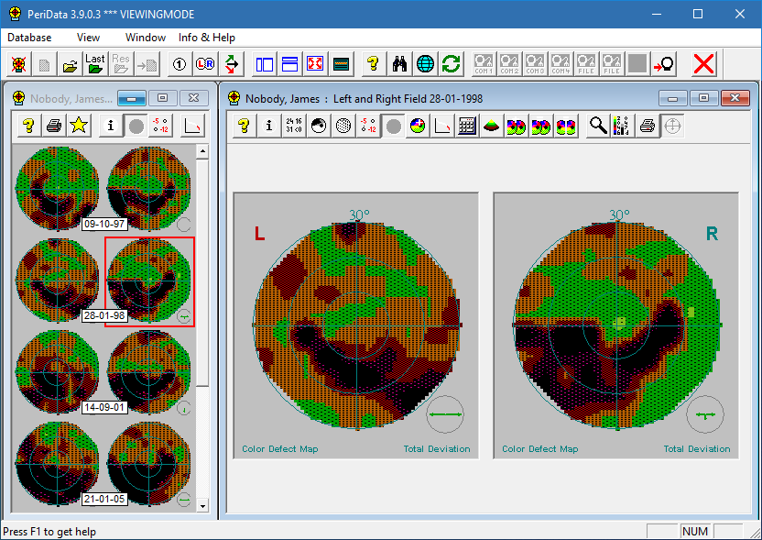
Task: Open the numeric grid table view
Action: [x=467, y=127]
